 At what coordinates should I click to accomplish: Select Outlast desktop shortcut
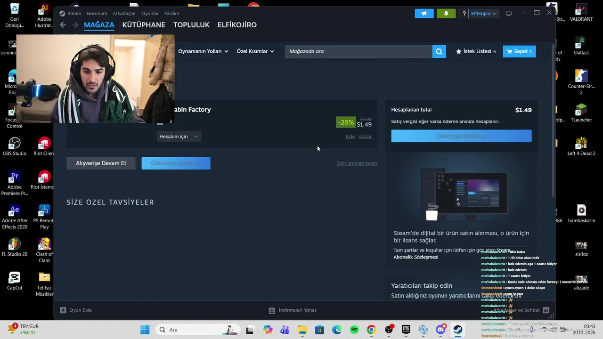point(581,46)
